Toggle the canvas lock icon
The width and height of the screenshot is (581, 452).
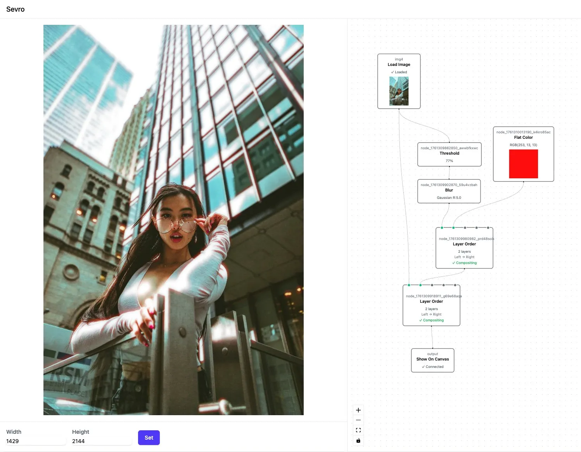click(358, 440)
